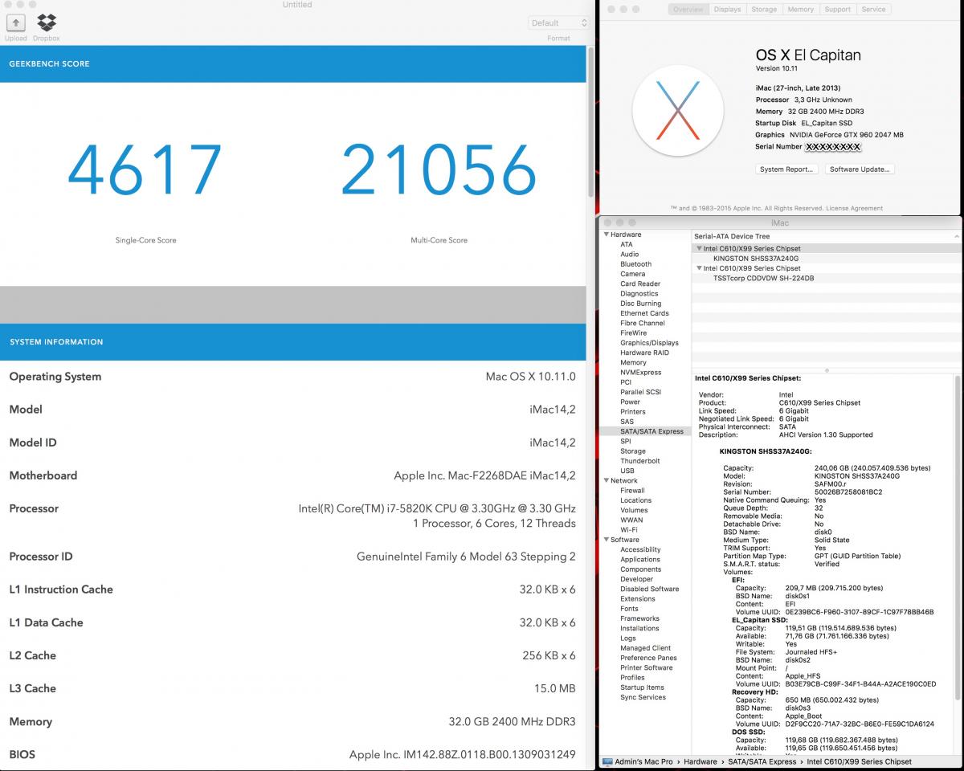
Task: Select Startup Items under Software
Action: point(642,687)
